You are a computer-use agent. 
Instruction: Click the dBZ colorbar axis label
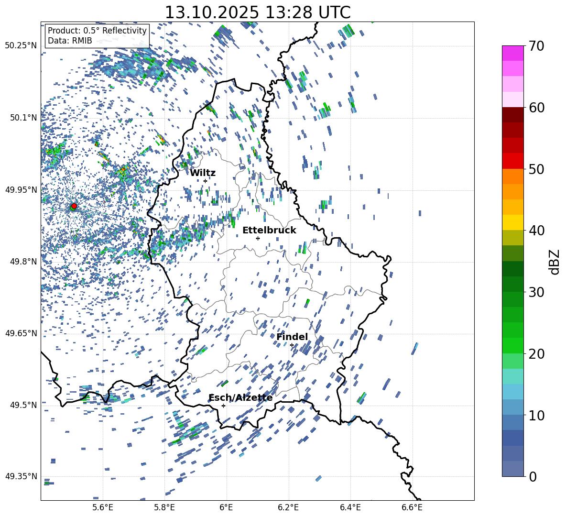point(555,262)
